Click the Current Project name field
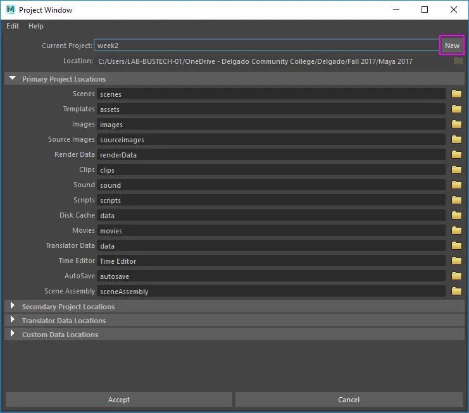469x413 pixels. (x=267, y=46)
